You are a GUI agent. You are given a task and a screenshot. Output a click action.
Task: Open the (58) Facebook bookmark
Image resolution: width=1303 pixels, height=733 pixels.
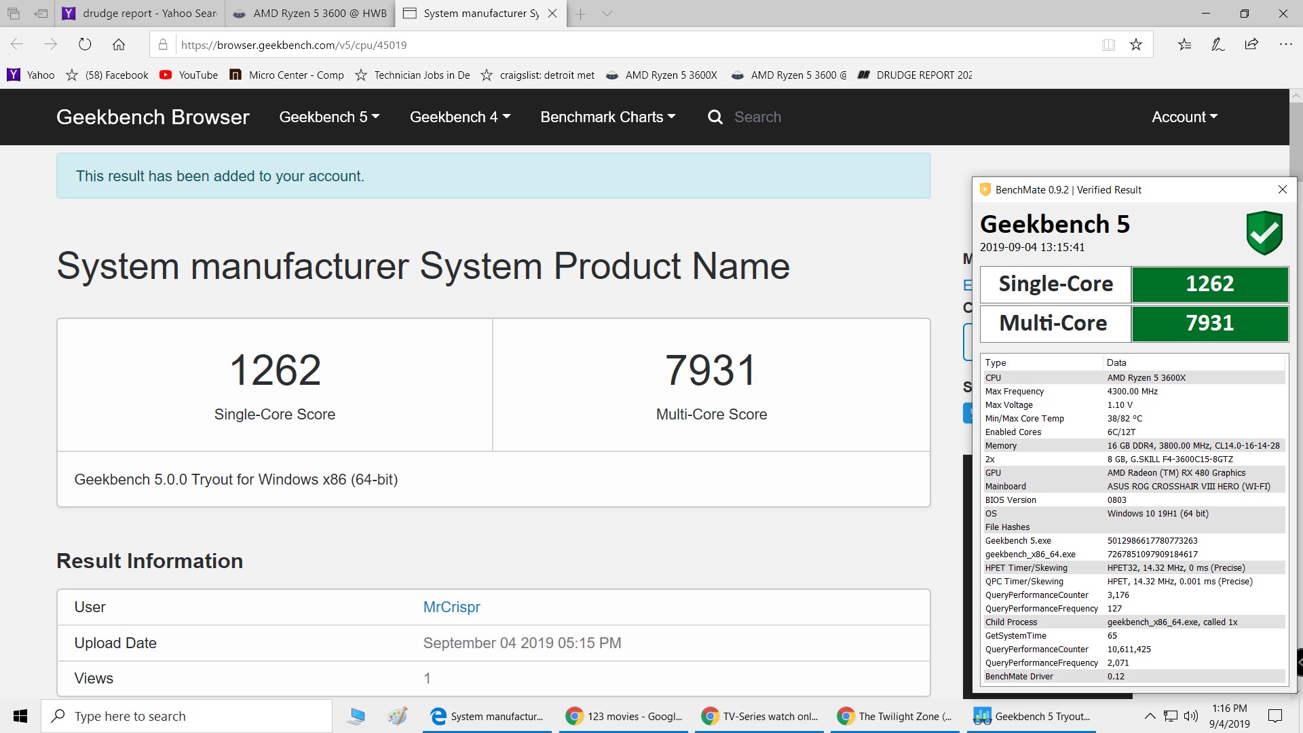tap(107, 75)
